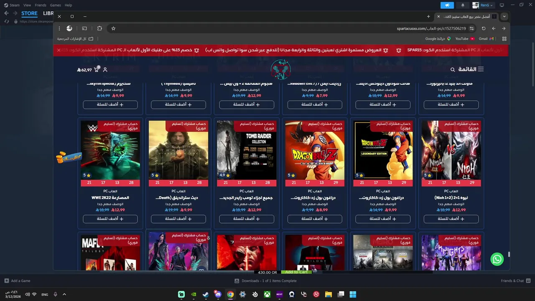Image resolution: width=535 pixels, height=301 pixels.
Task: Open the Chrome extensions puzzle icon
Action: tap(99, 28)
